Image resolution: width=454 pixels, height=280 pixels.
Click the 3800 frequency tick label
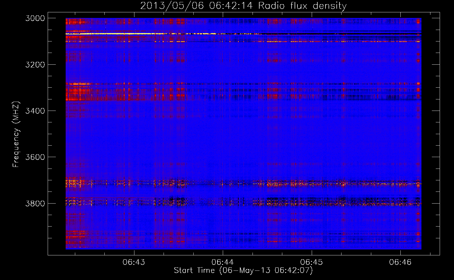click(x=35, y=204)
